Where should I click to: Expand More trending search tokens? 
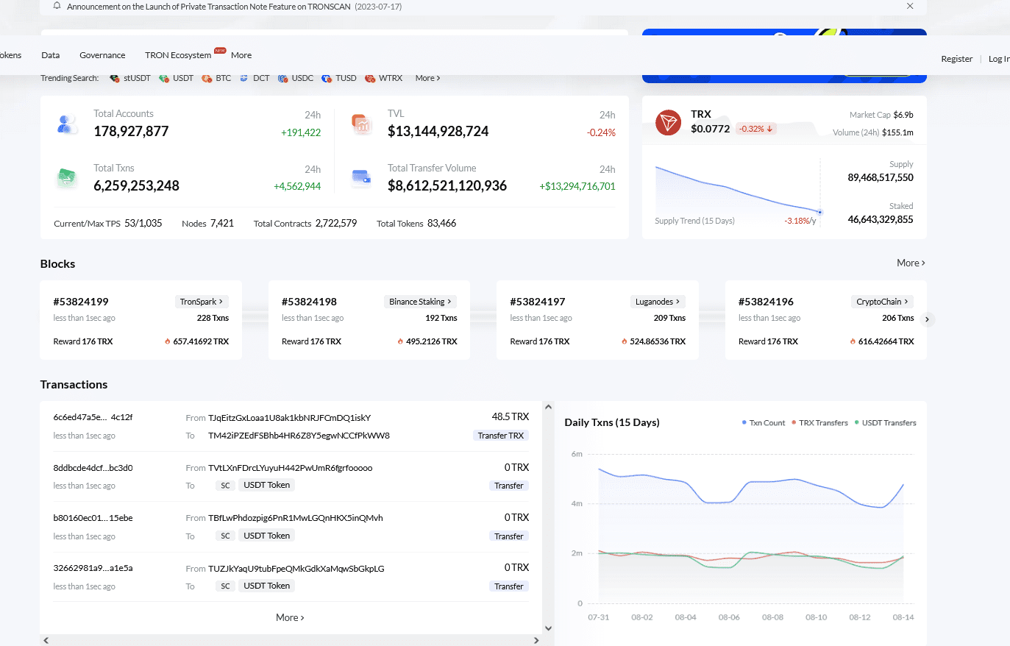tap(427, 78)
